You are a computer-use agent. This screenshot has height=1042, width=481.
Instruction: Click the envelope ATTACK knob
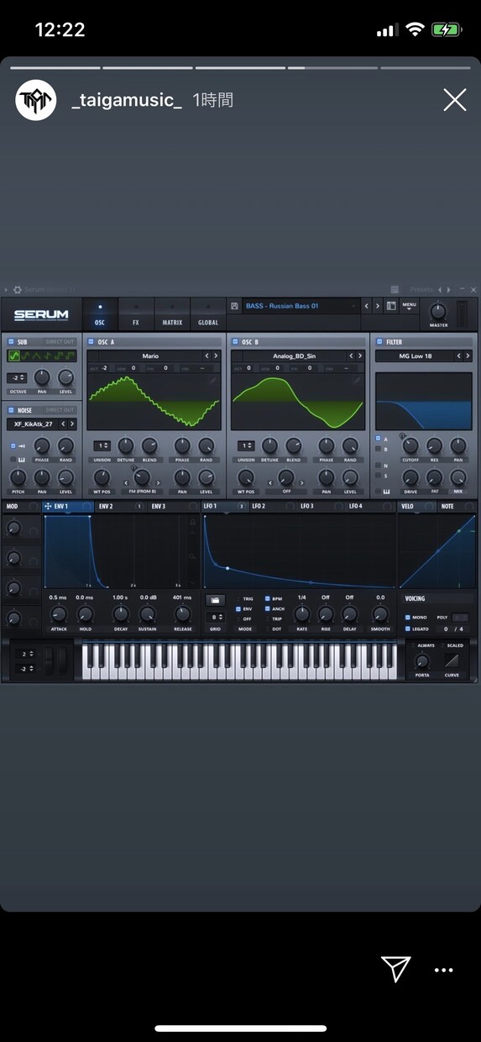(x=58, y=613)
